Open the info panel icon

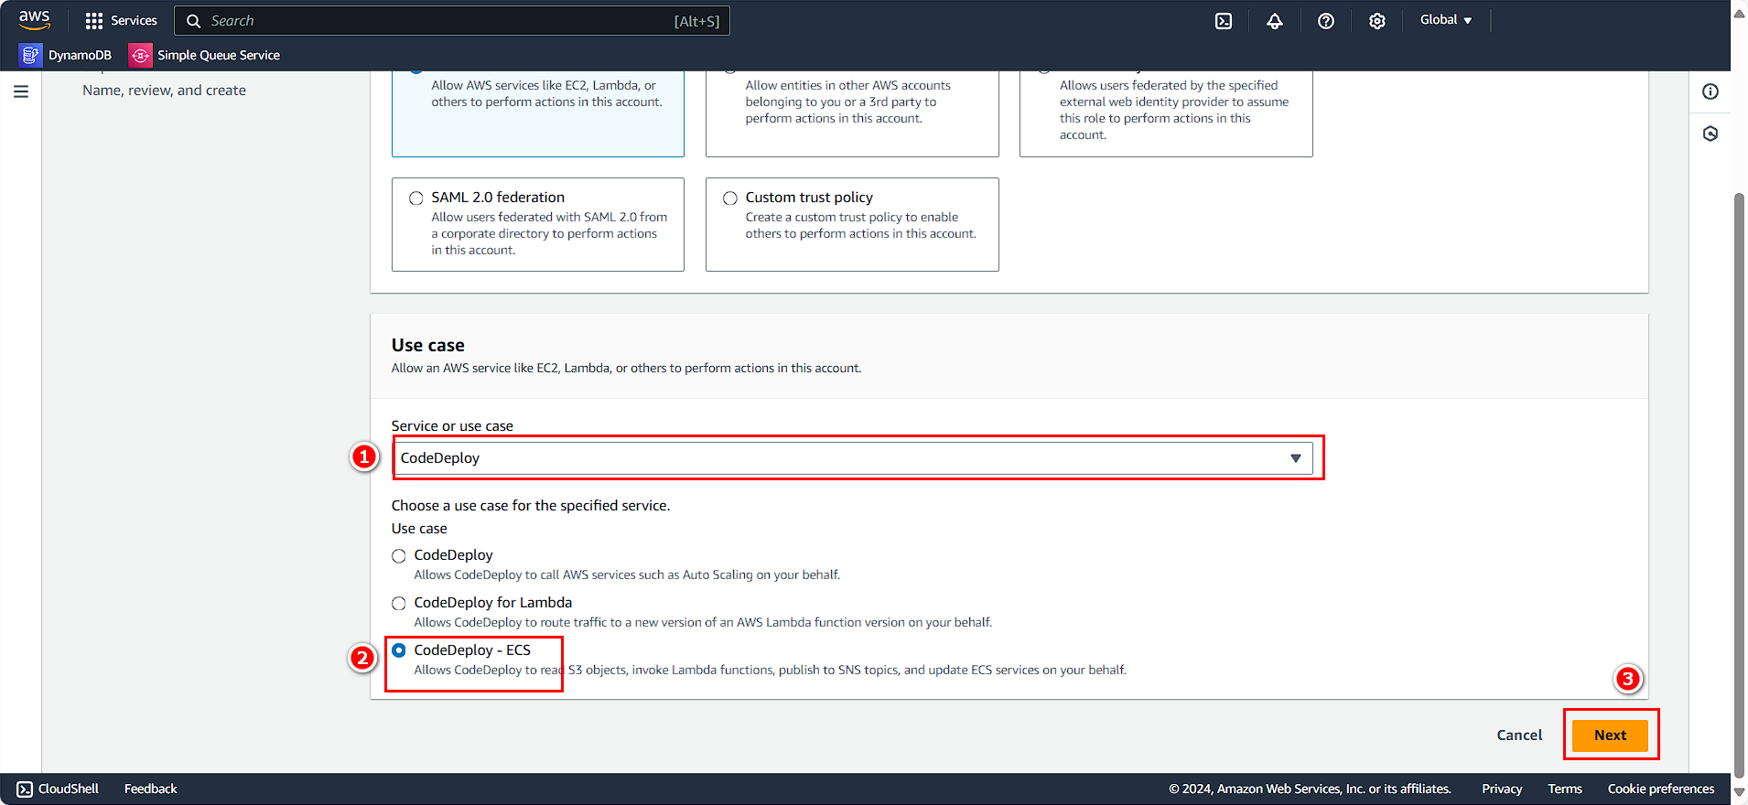(1710, 91)
